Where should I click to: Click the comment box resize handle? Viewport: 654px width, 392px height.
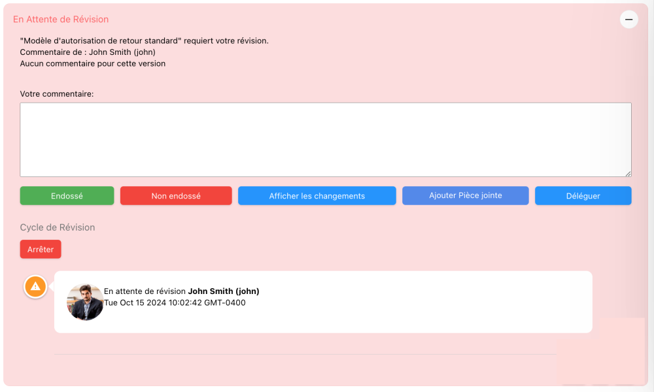(628, 173)
